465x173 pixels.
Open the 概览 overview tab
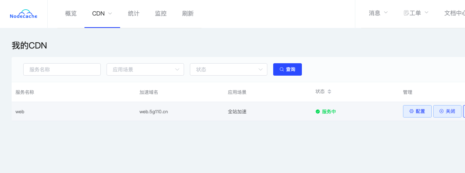(71, 14)
